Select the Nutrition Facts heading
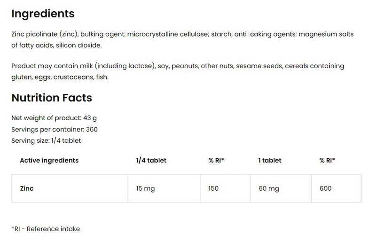The width and height of the screenshot is (376, 248). pos(52,98)
